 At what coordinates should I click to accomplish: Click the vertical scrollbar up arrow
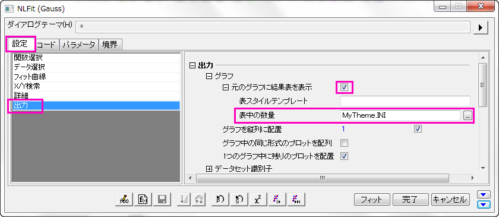click(x=483, y=58)
